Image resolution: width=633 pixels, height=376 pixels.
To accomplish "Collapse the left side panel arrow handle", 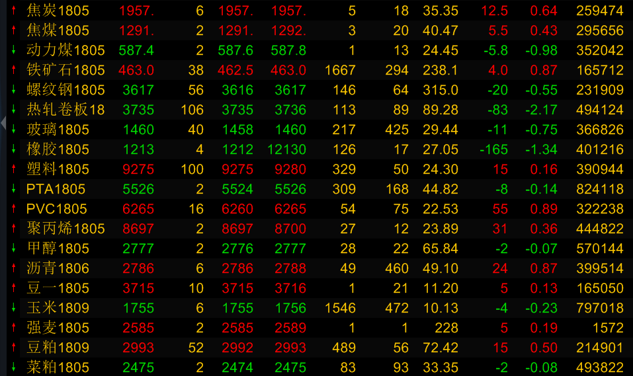I will point(3,122).
